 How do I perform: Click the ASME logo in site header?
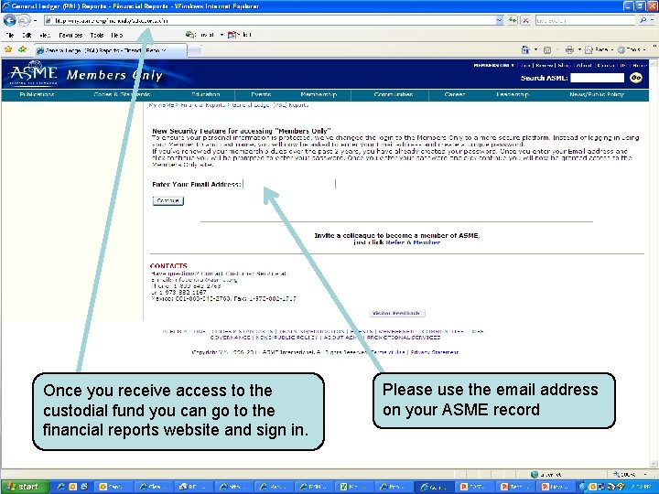tap(33, 73)
